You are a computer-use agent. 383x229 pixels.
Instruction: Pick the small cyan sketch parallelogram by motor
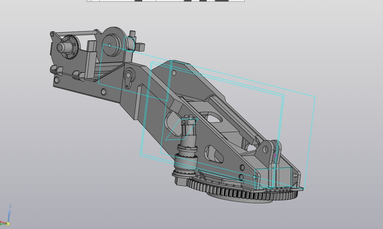click(182, 129)
